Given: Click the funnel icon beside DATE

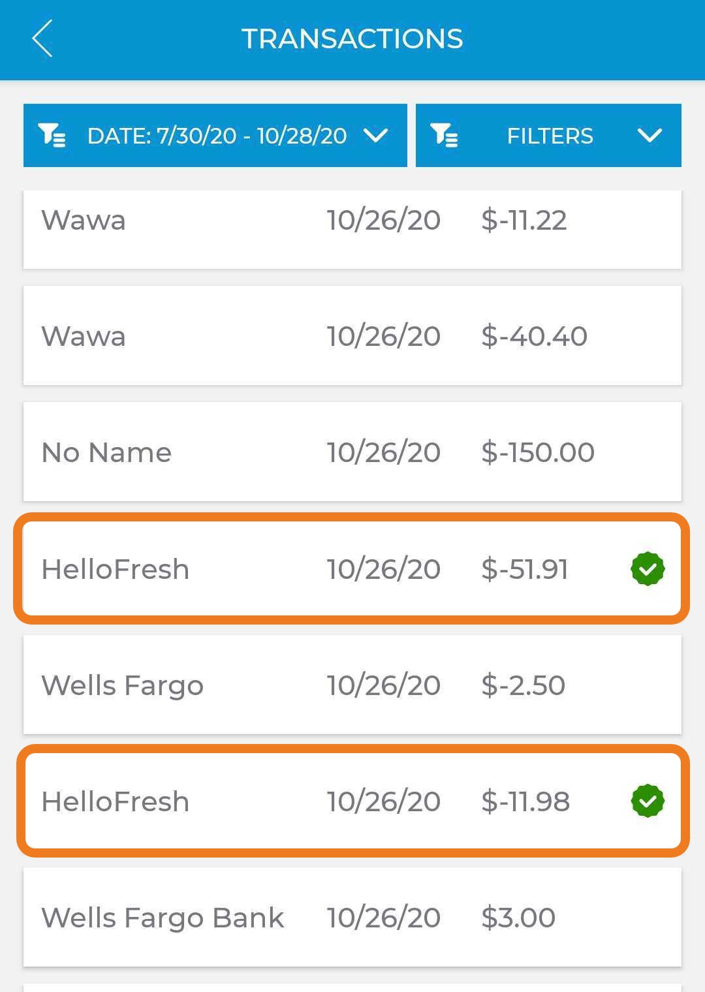Looking at the screenshot, I should [x=52, y=135].
